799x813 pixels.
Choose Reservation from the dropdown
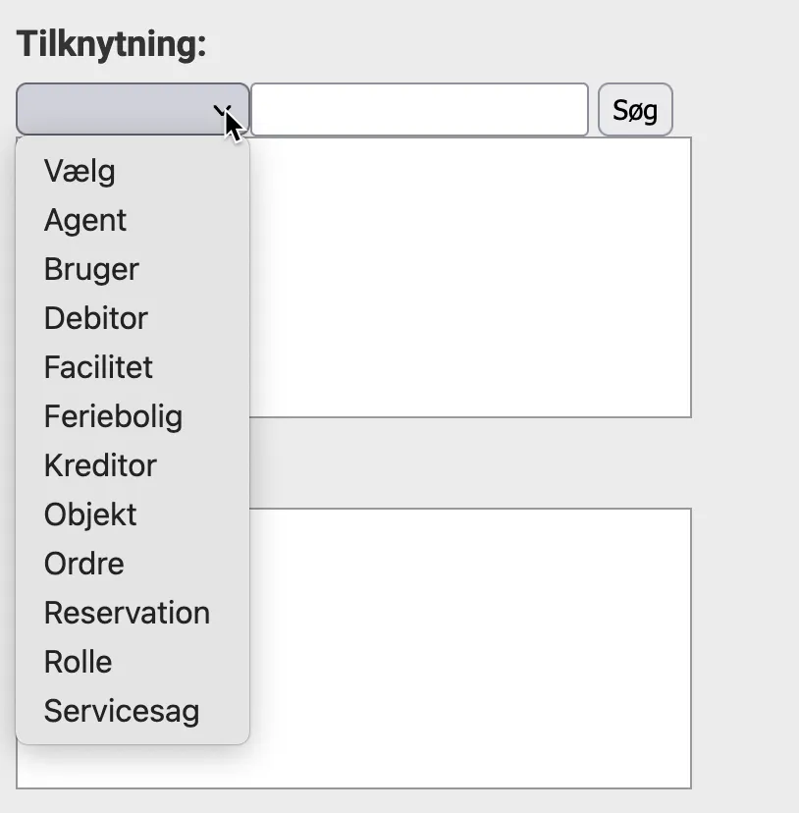(127, 613)
